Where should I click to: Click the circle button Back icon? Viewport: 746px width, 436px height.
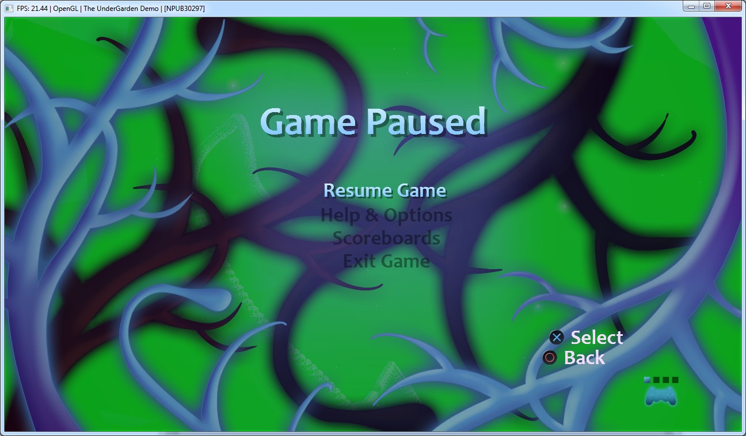click(550, 358)
